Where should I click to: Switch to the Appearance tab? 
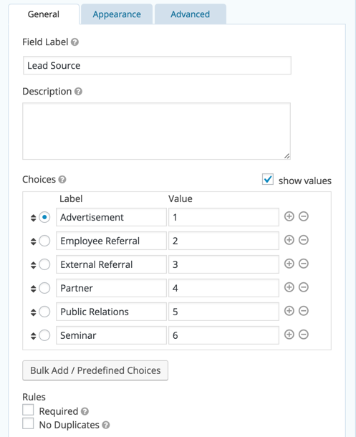[x=117, y=14]
